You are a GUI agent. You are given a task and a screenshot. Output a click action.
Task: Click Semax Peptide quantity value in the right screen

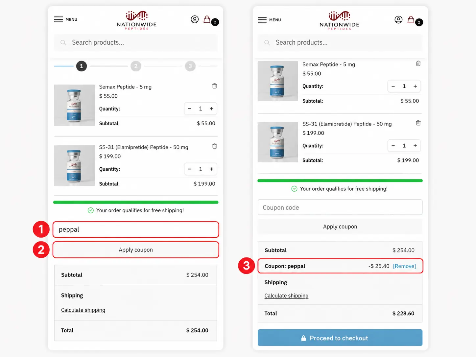[x=404, y=86]
